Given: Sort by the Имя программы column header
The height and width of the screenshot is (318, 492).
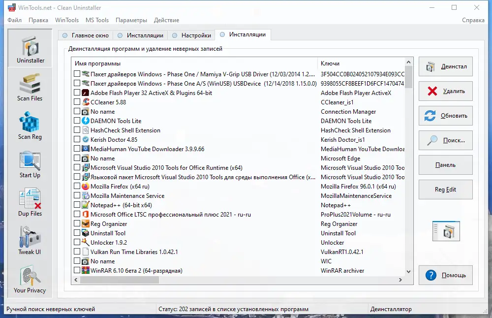Looking at the screenshot, I should click(194, 64).
